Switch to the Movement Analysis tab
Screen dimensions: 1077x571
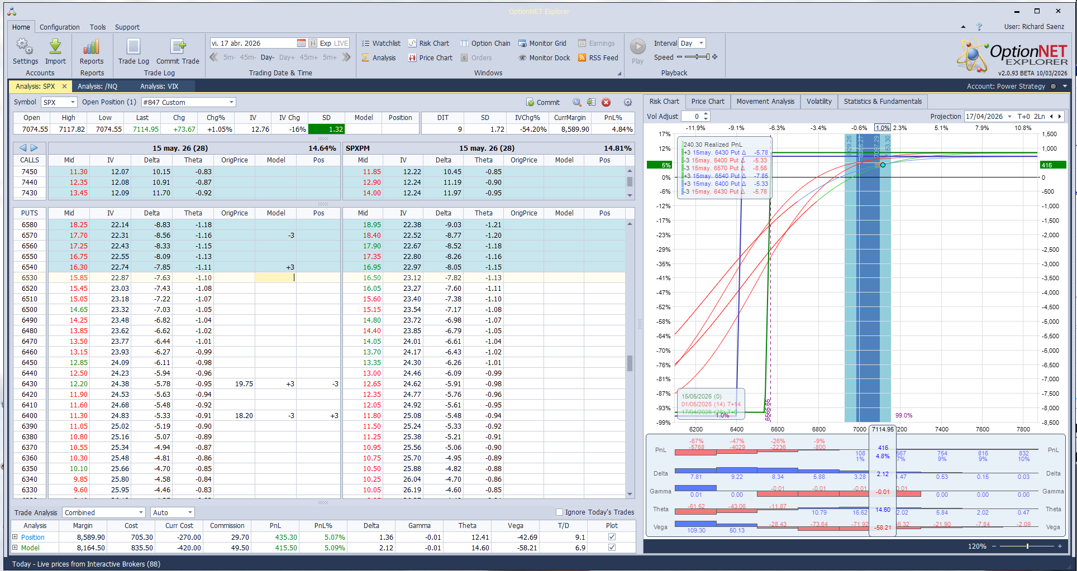[765, 102]
